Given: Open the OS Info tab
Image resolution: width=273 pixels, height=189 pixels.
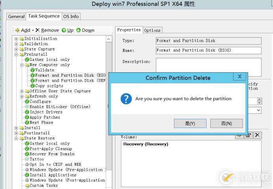Looking at the screenshot, I should click(71, 17).
